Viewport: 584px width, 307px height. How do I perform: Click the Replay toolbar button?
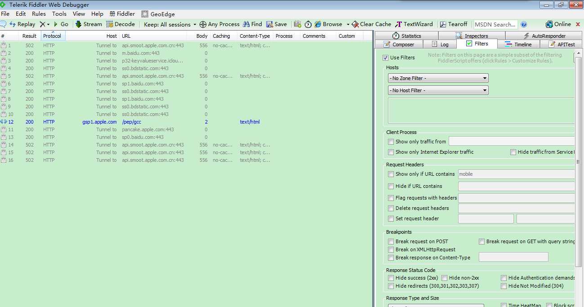coord(22,24)
